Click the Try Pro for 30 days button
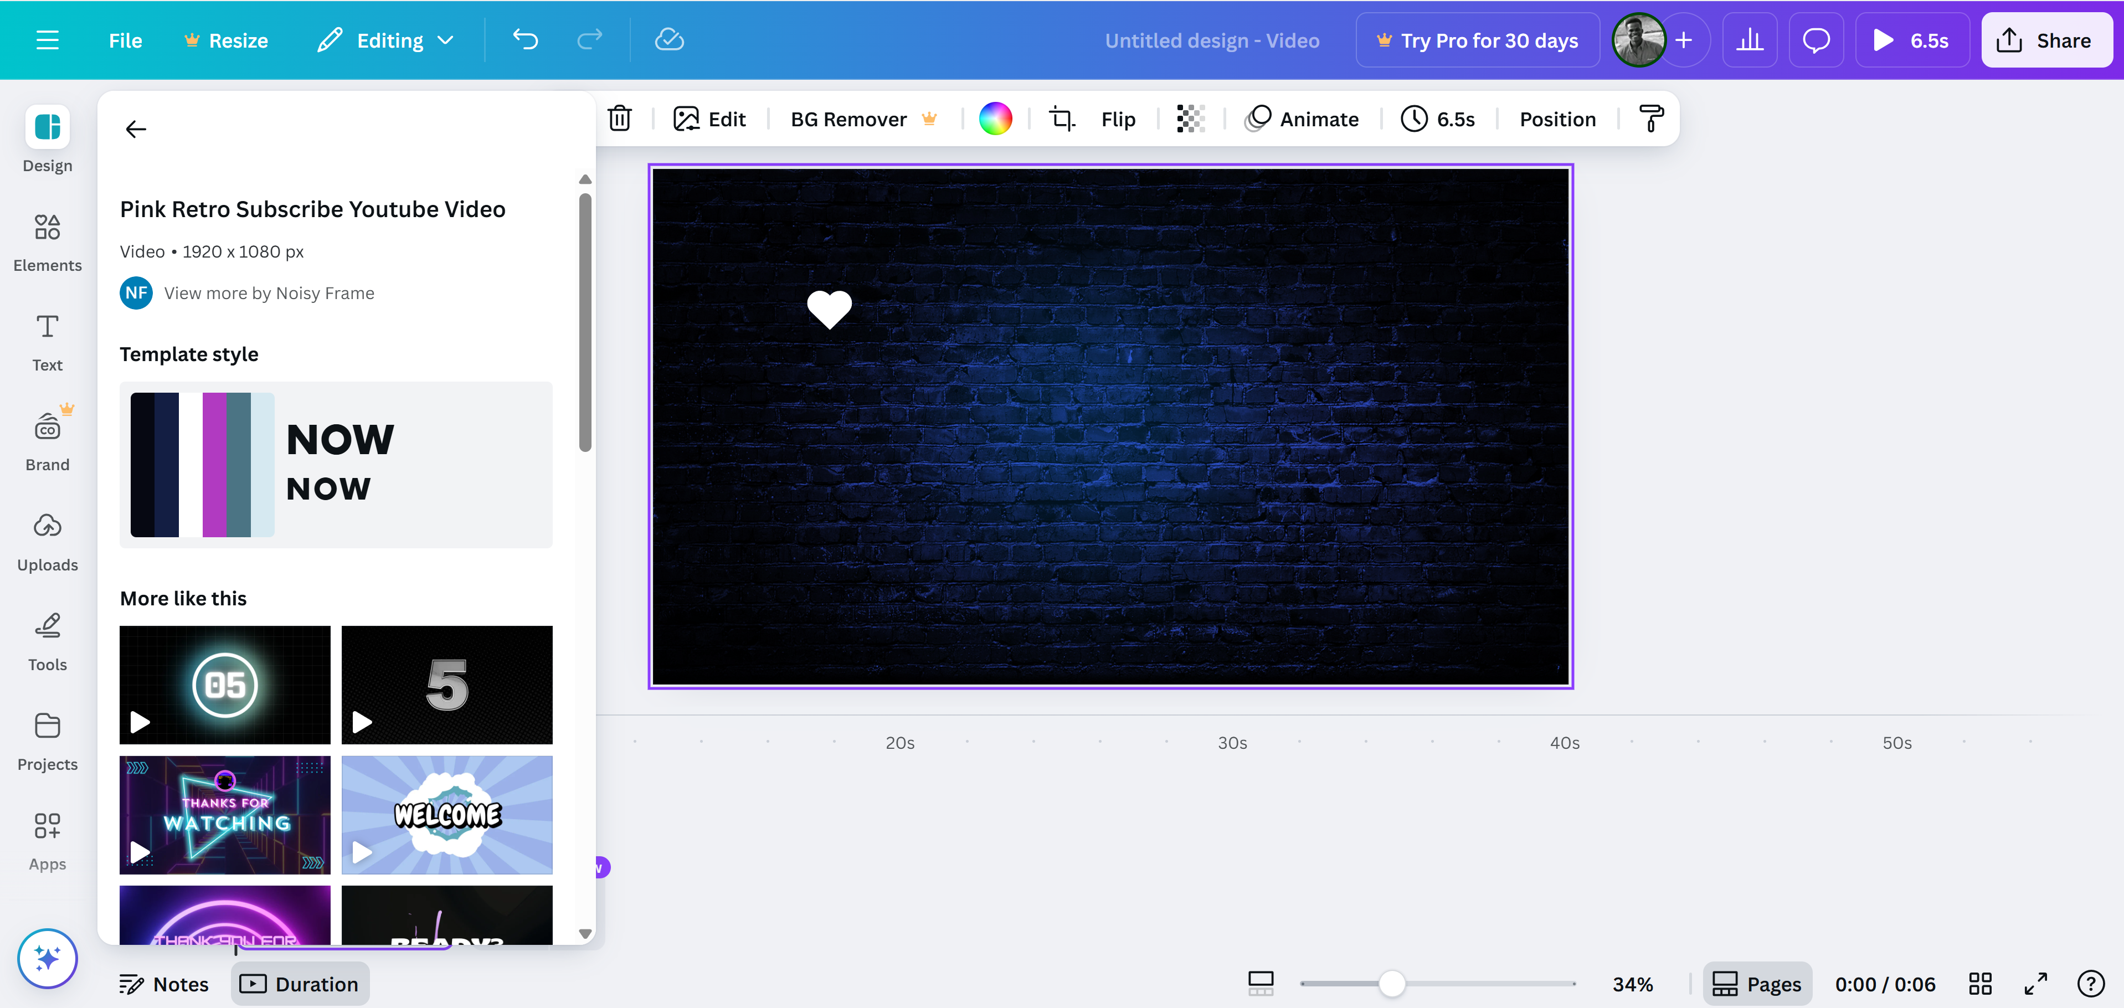 pyautogui.click(x=1477, y=39)
